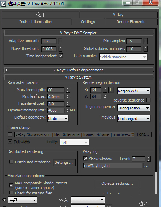161x207 pixels.
Task: Click the rollout panel vertical scrollbar
Action: point(156,111)
